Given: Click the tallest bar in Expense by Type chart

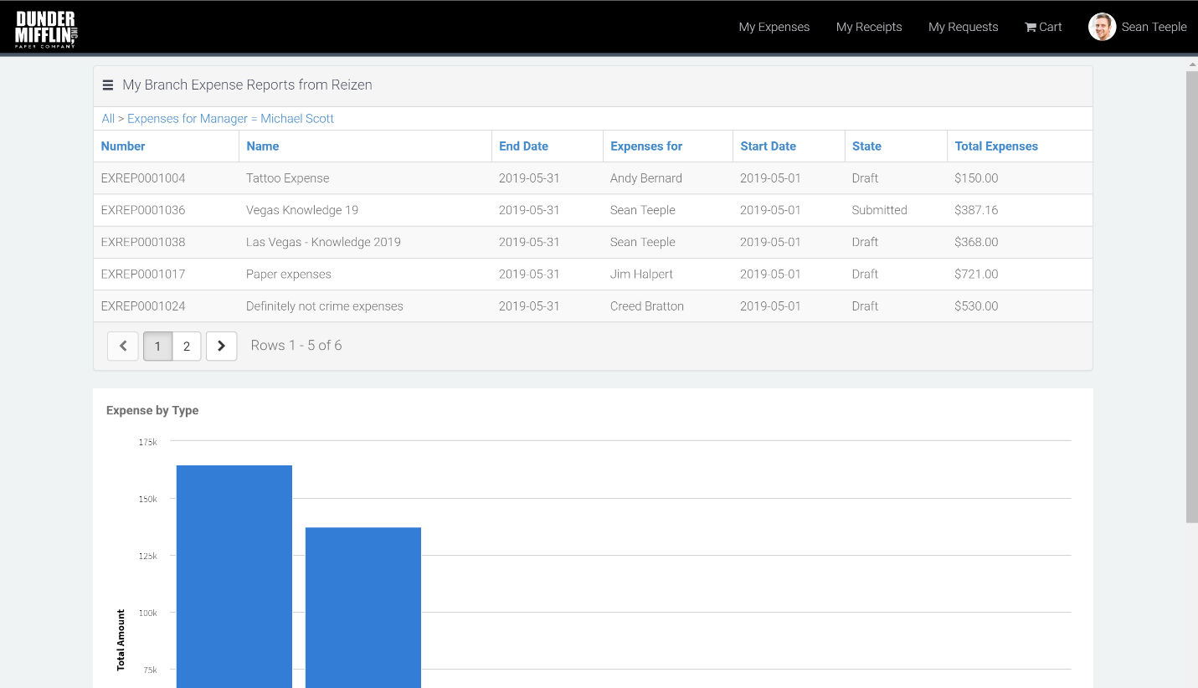Looking at the screenshot, I should point(234,577).
